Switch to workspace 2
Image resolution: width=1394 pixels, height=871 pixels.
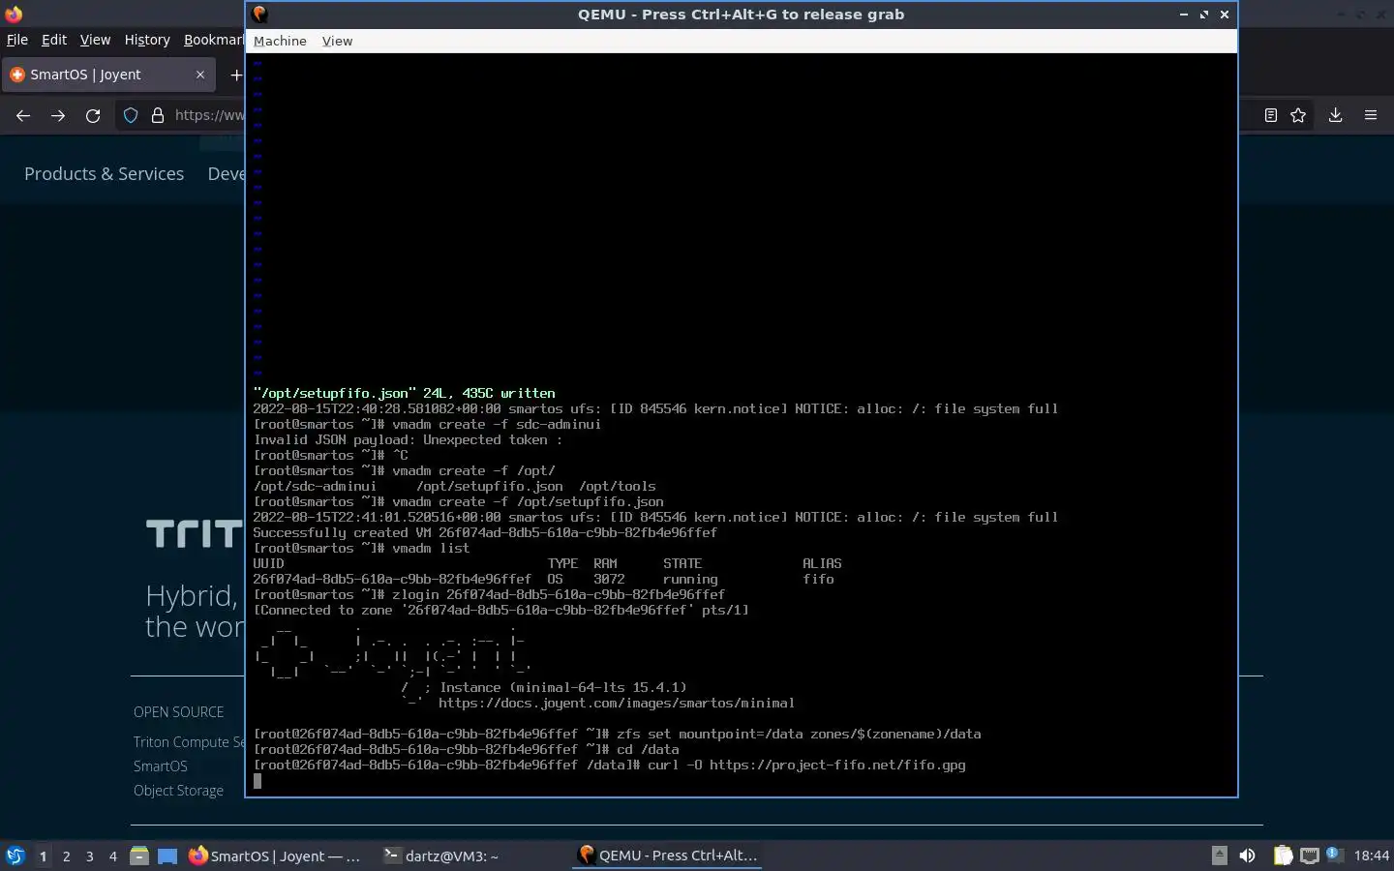(66, 856)
